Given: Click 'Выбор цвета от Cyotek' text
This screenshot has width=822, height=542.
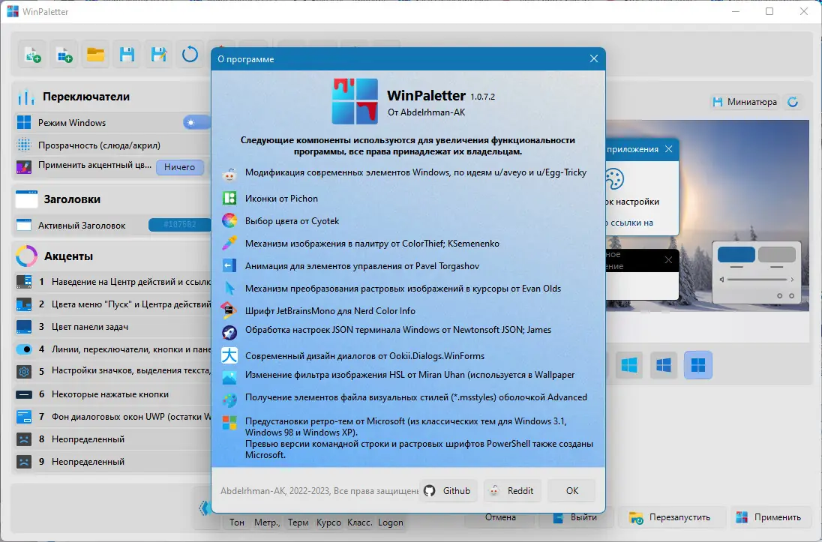Looking at the screenshot, I should [x=292, y=221].
